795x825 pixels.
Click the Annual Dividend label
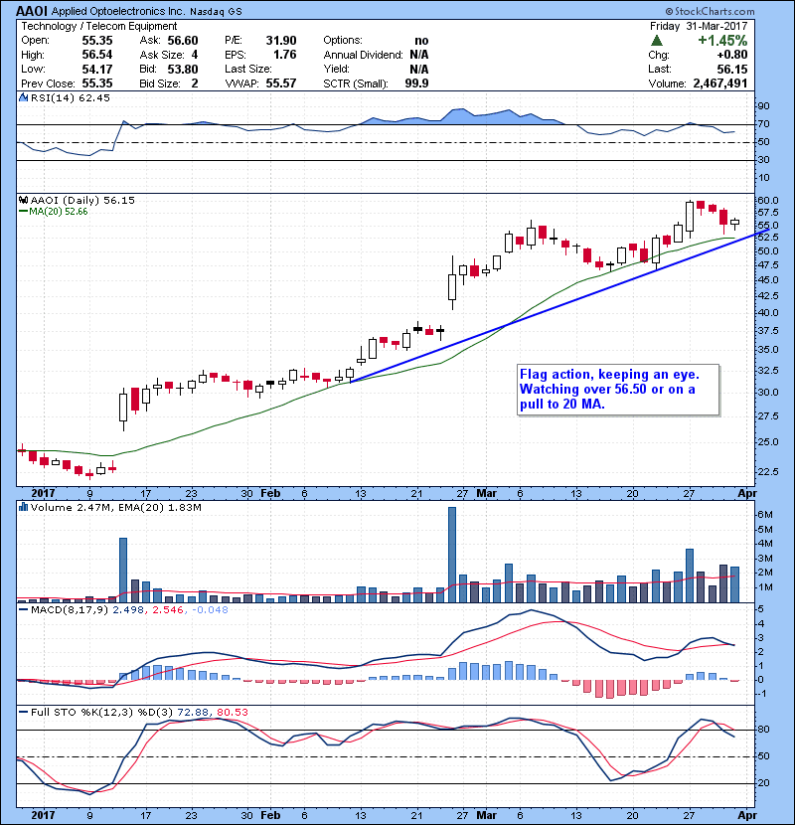click(363, 55)
